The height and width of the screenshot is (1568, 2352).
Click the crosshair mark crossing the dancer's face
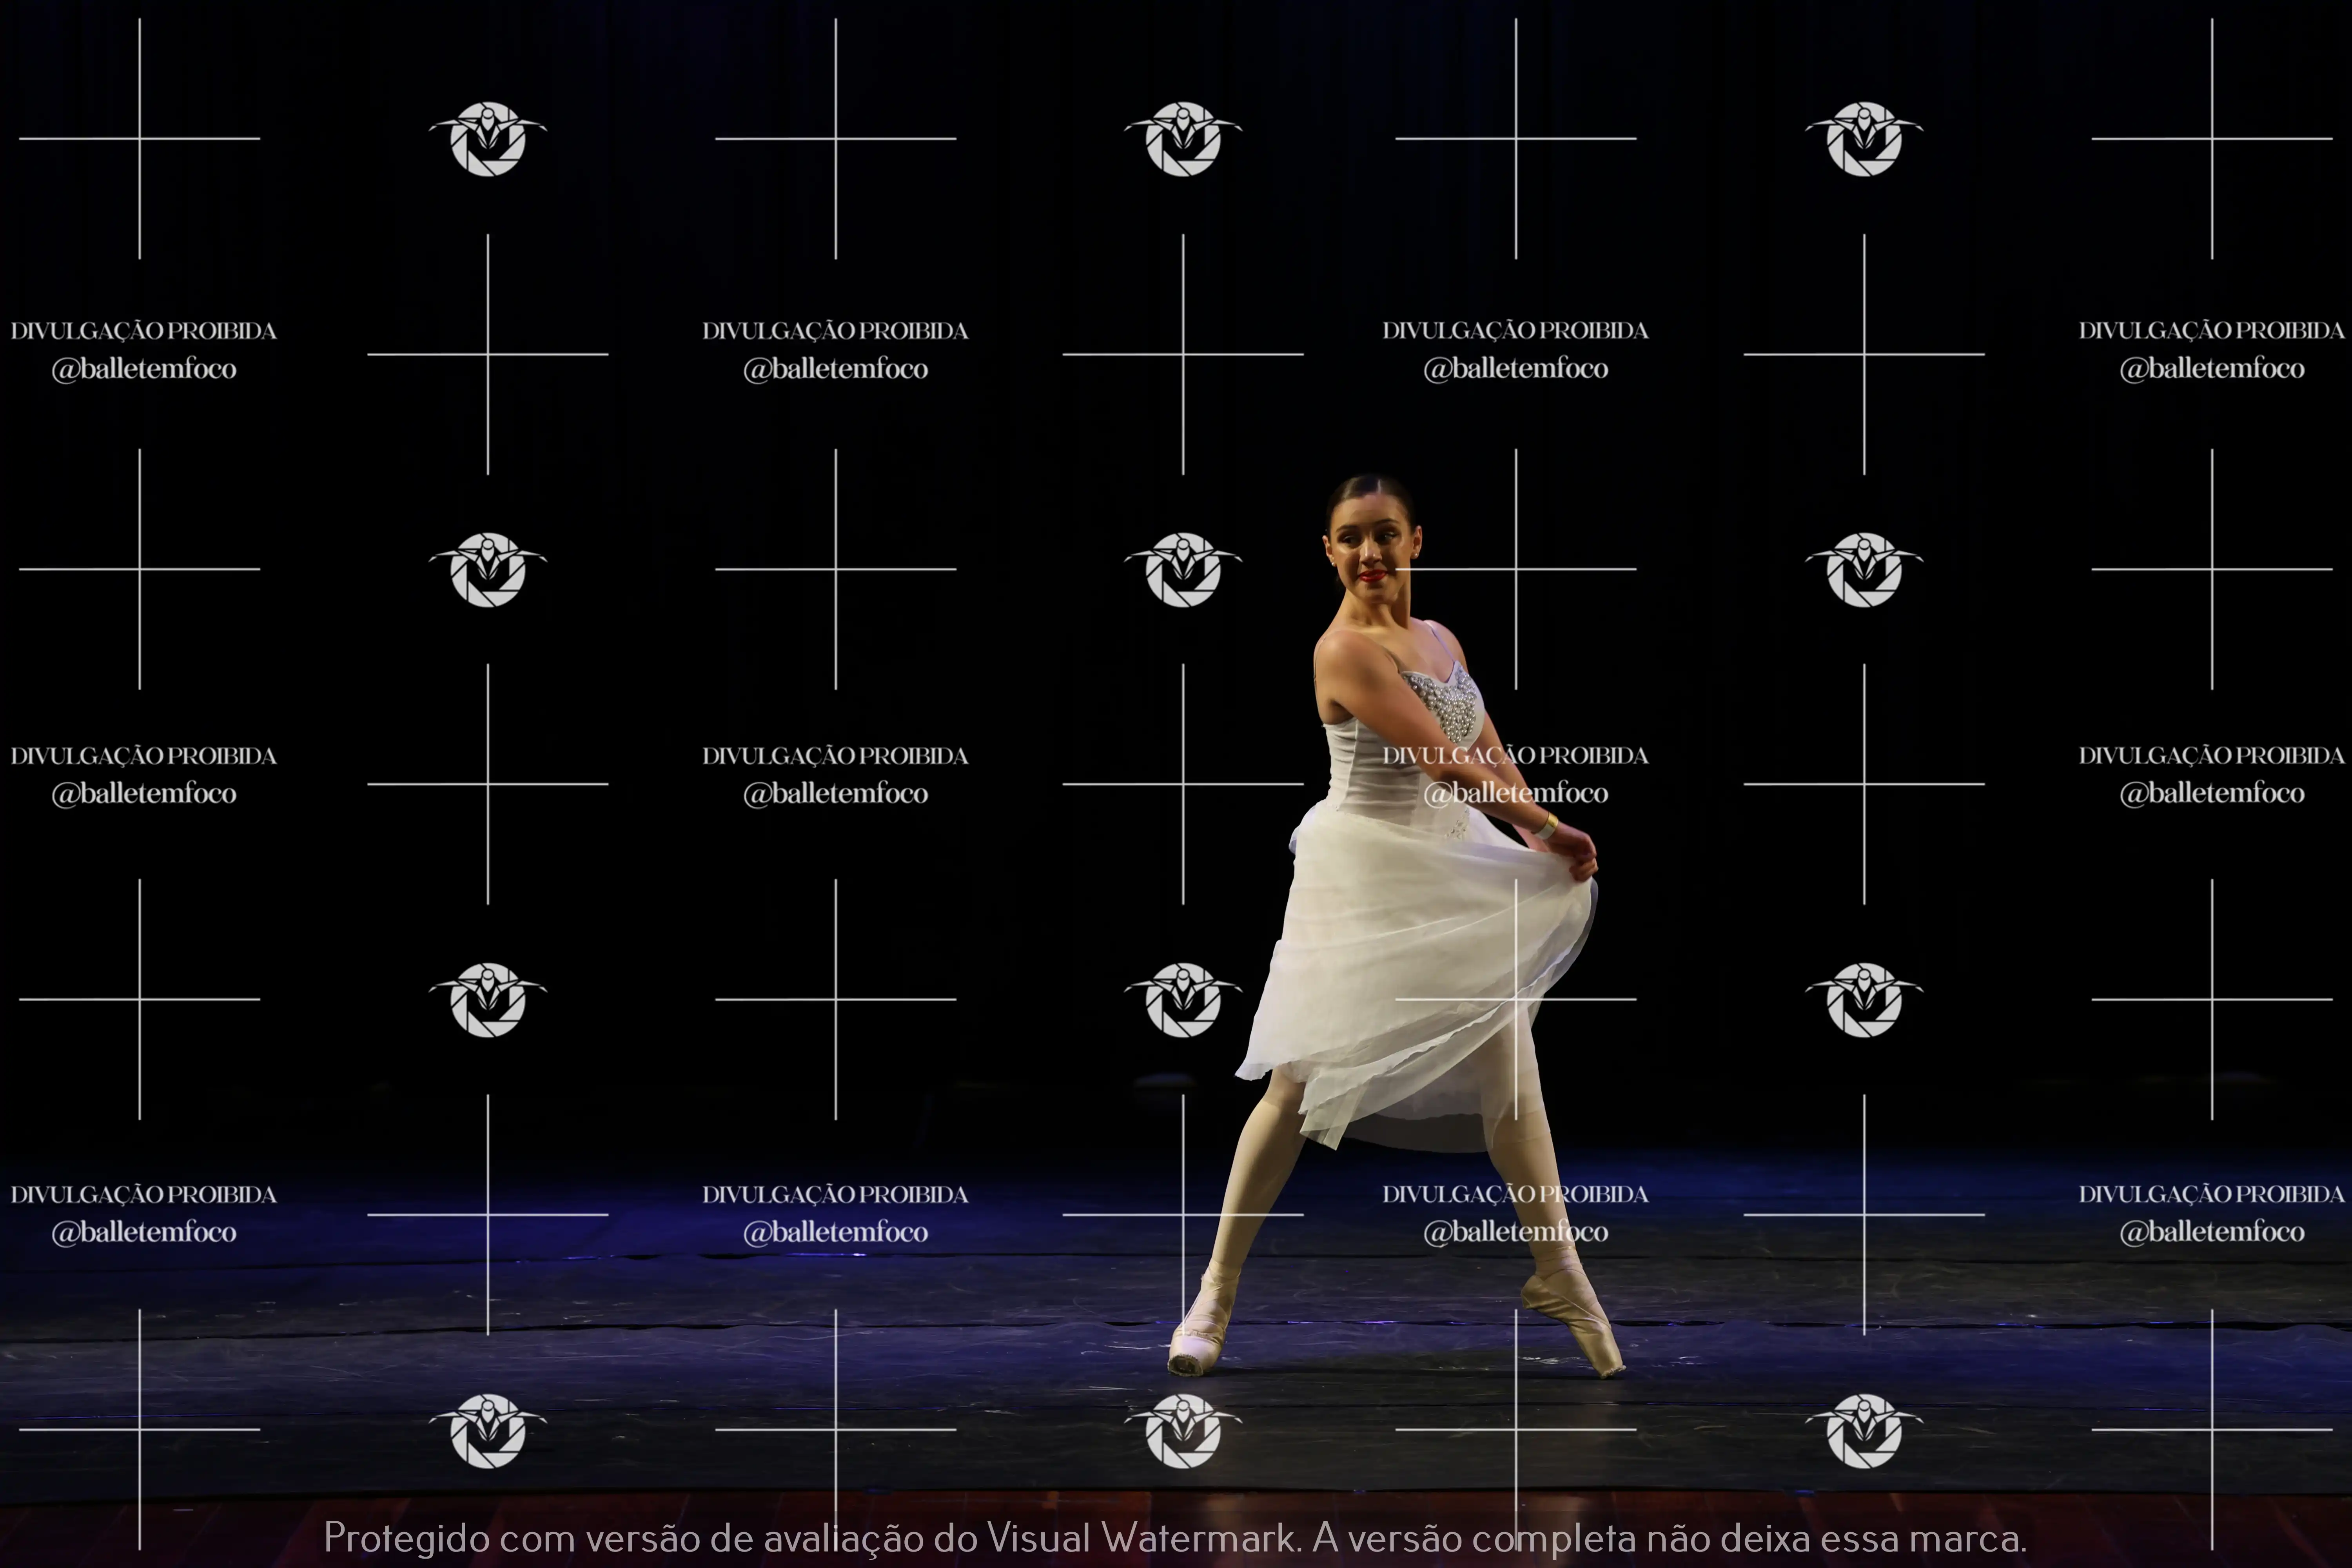pyautogui.click(x=1516, y=569)
